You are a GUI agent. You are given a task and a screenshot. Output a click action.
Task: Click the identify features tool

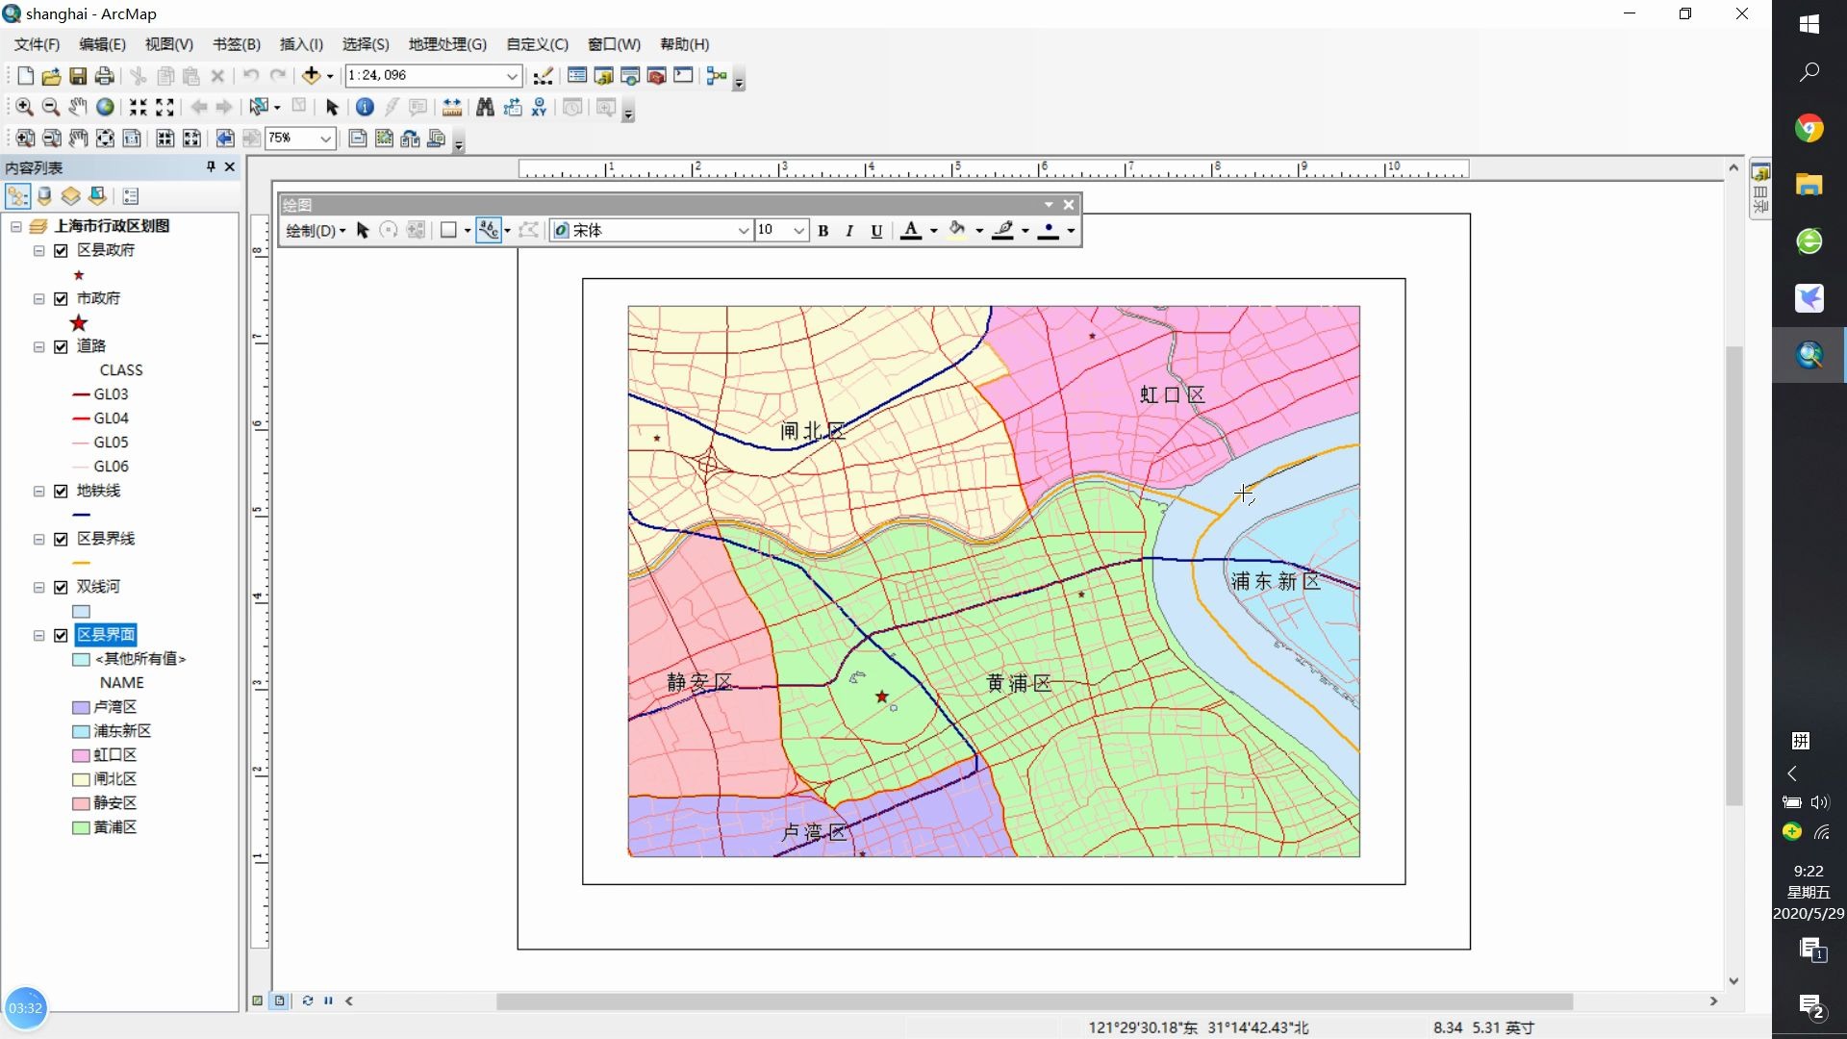click(x=364, y=107)
